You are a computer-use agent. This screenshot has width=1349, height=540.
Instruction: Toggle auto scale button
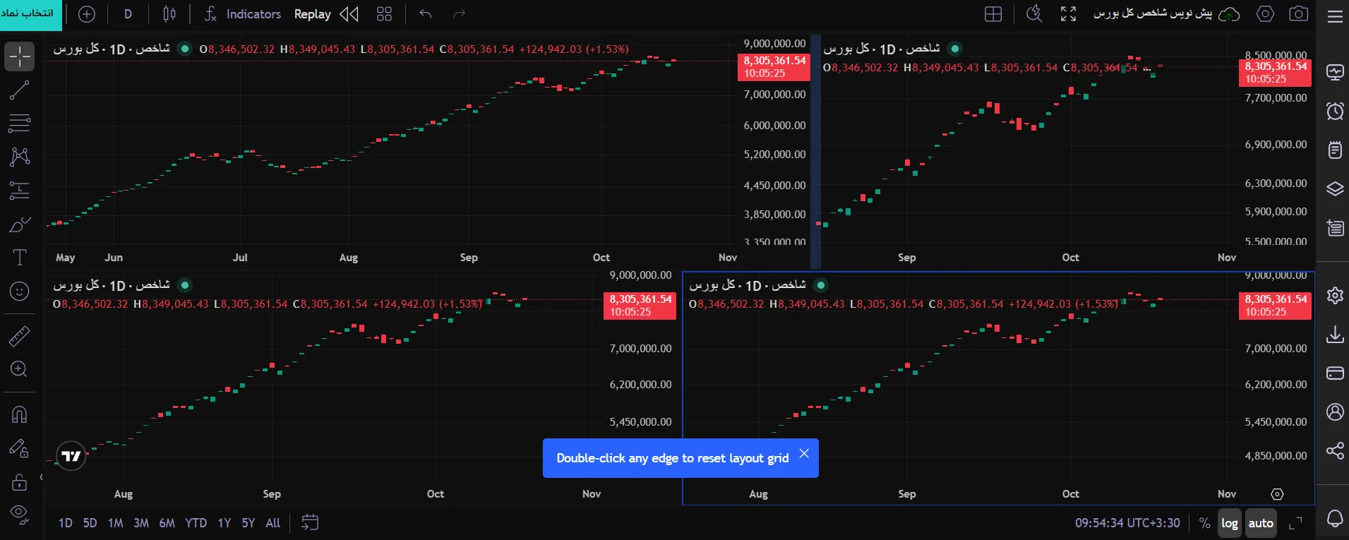pos(1261,523)
